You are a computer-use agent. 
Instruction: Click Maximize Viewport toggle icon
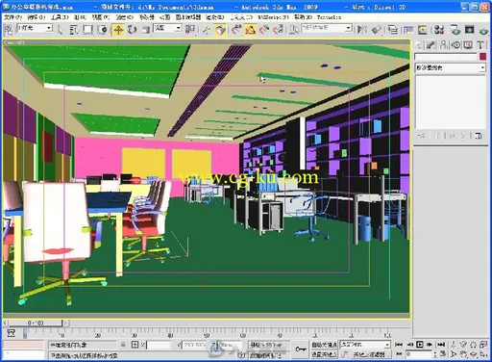[483, 354]
